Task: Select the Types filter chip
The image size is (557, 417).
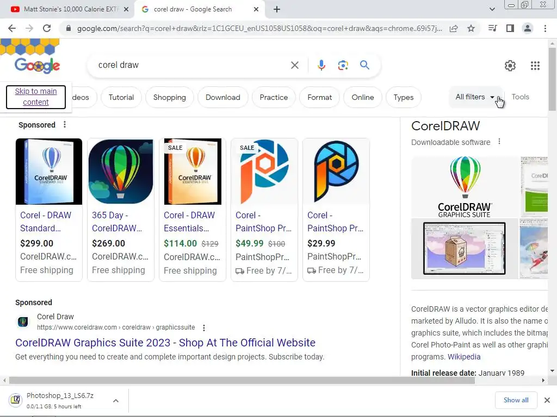Action: [x=404, y=97]
